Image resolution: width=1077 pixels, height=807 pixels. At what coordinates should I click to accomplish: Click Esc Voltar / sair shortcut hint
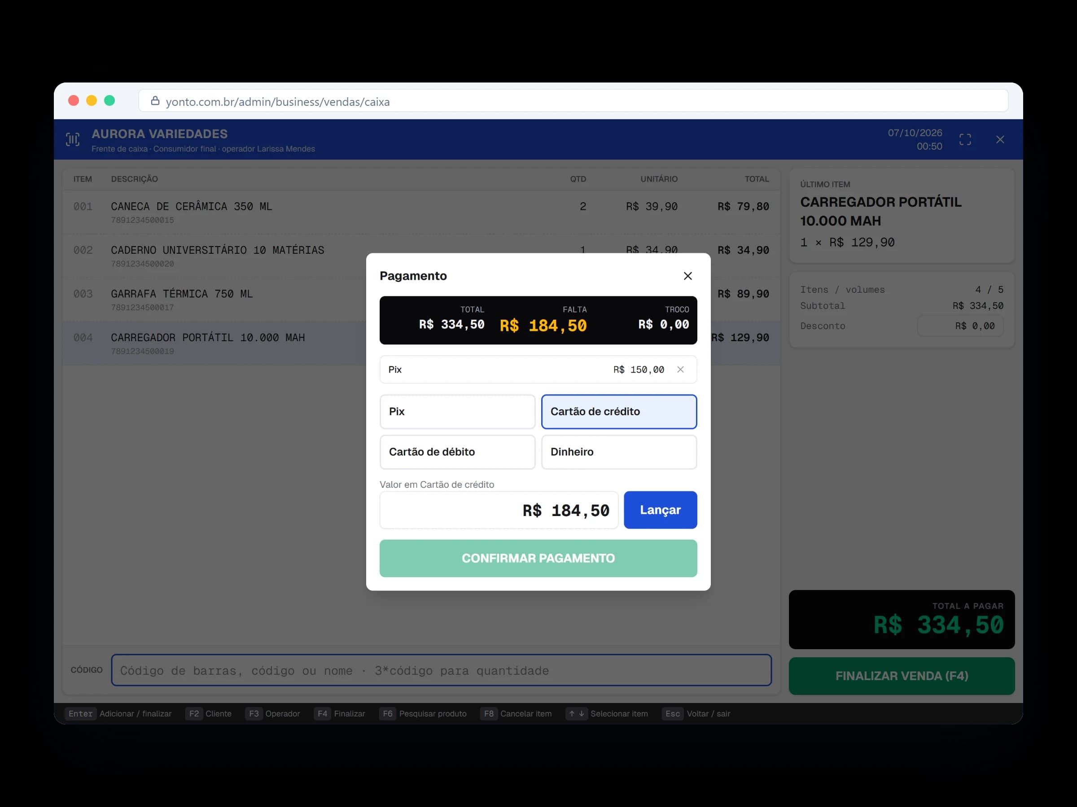coord(696,714)
